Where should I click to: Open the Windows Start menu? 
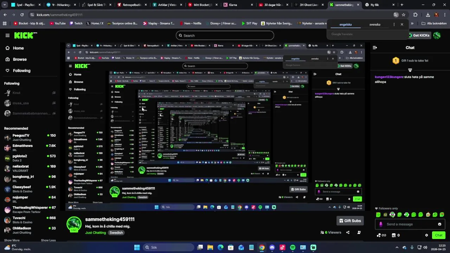point(137,247)
